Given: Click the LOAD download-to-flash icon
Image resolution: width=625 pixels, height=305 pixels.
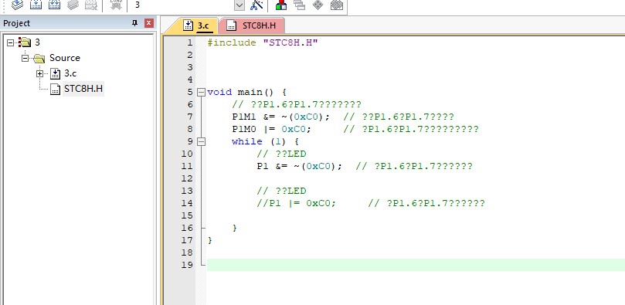Looking at the screenshot, I should click(116, 5).
